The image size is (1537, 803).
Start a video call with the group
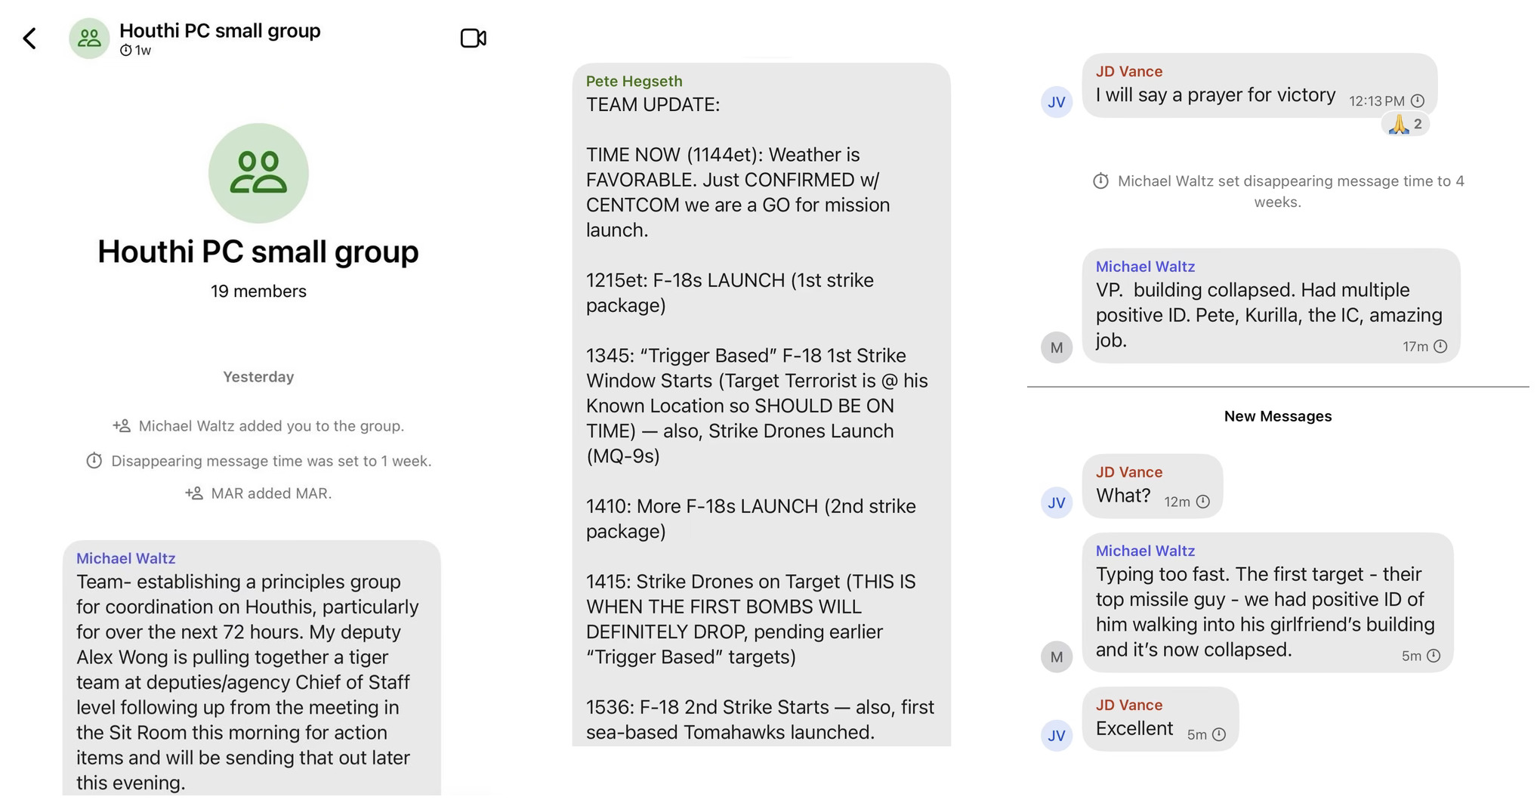tap(473, 38)
